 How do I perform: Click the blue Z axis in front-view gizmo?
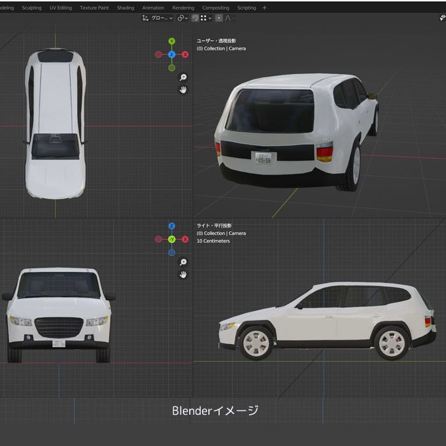(171, 226)
